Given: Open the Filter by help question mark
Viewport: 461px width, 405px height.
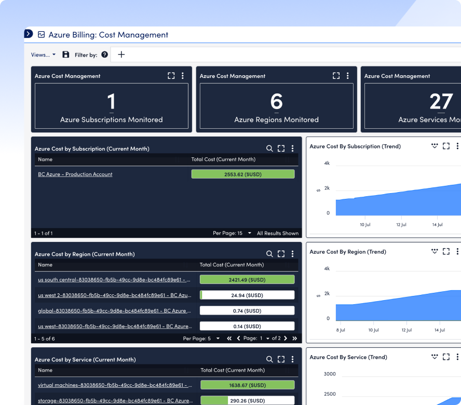Looking at the screenshot, I should click(x=104, y=55).
